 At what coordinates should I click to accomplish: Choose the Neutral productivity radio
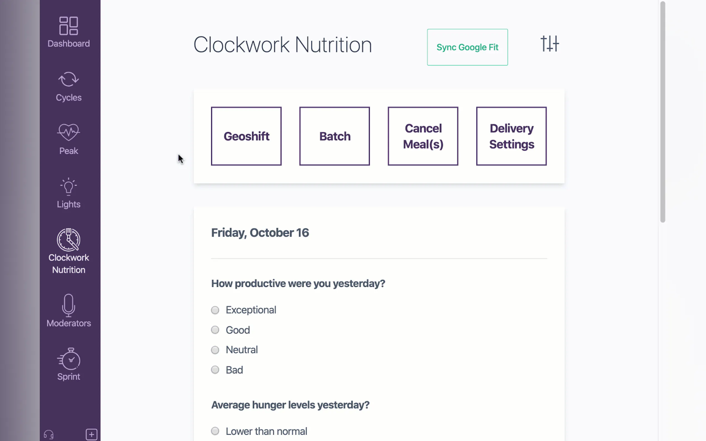[215, 350]
